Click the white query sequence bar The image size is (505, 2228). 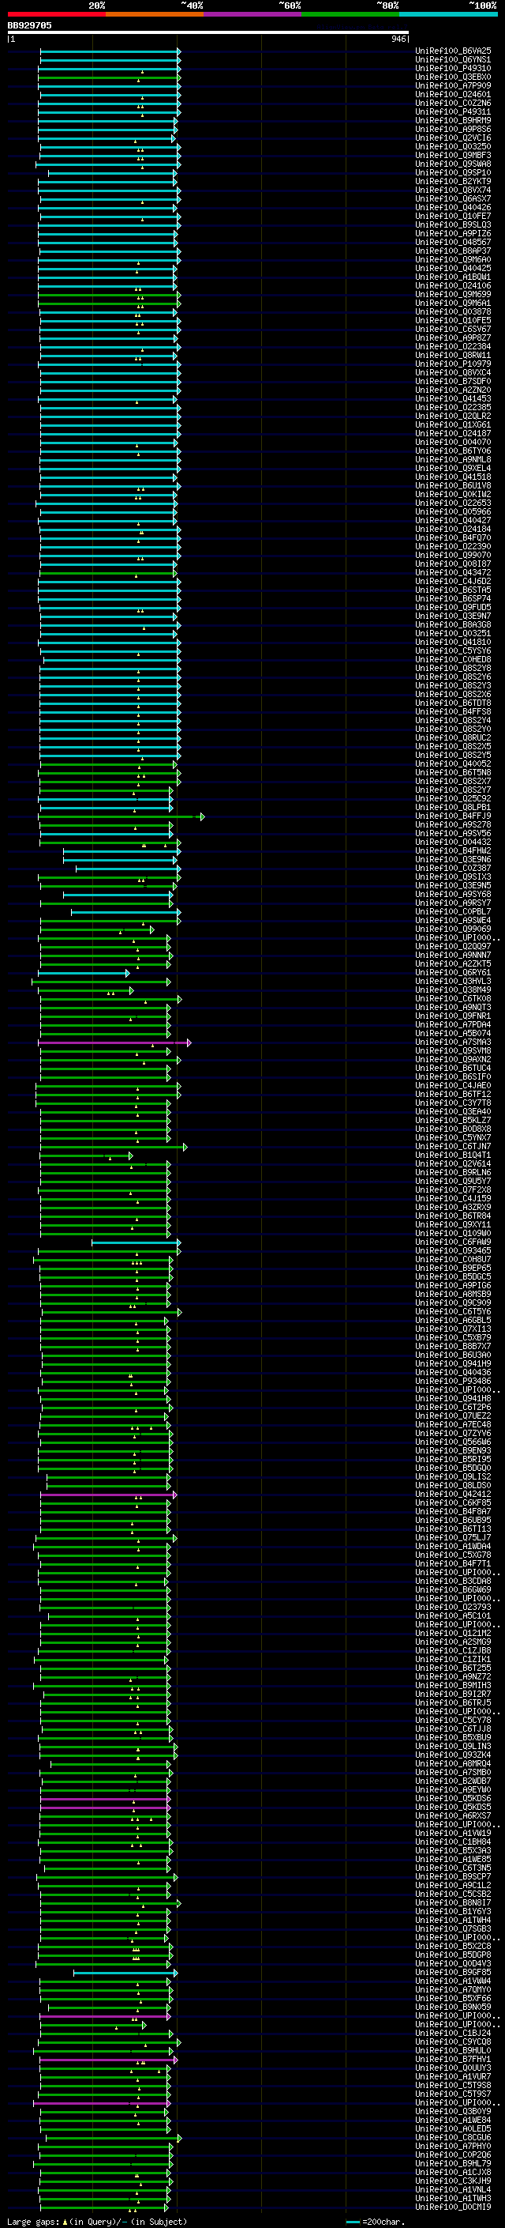click(x=208, y=32)
